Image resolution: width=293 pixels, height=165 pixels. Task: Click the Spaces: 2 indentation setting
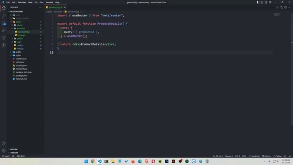coord(229,156)
